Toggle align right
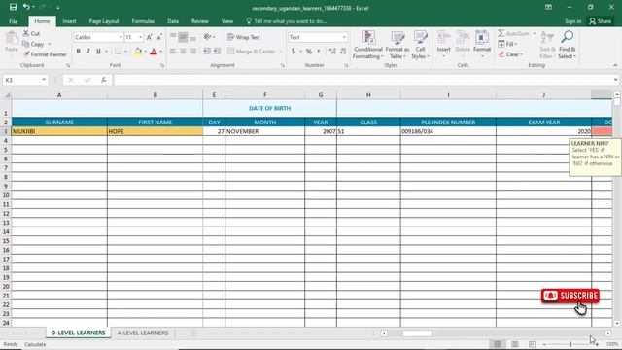This screenshot has height=350, width=622. (x=192, y=52)
